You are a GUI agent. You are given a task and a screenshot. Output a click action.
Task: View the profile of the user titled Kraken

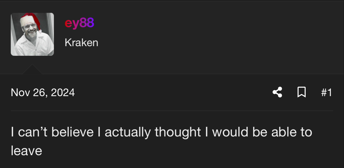(79, 23)
